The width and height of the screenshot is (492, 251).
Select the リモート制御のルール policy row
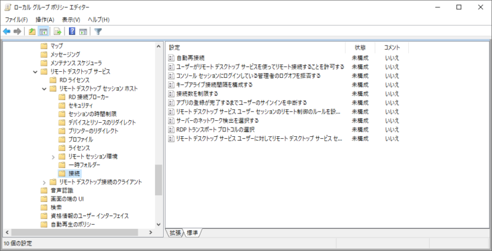[258, 112]
